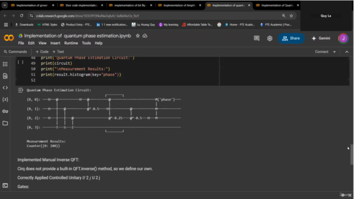The width and height of the screenshot is (354, 199).
Task: Open the terminal icon at bottom left
Action: pos(5,186)
